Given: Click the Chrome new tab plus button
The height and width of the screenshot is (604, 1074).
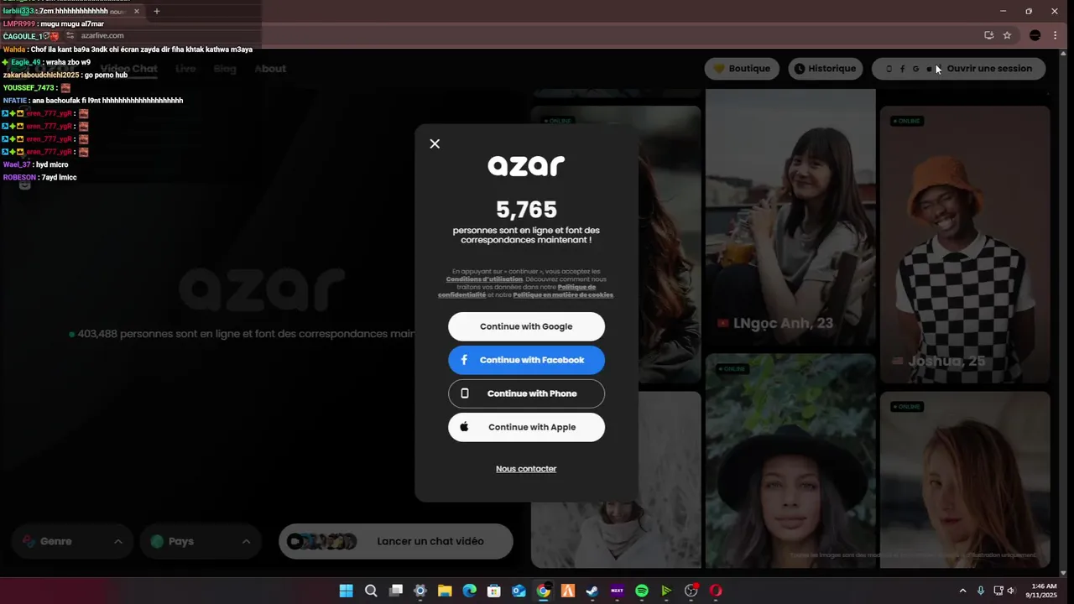Looking at the screenshot, I should (156, 11).
